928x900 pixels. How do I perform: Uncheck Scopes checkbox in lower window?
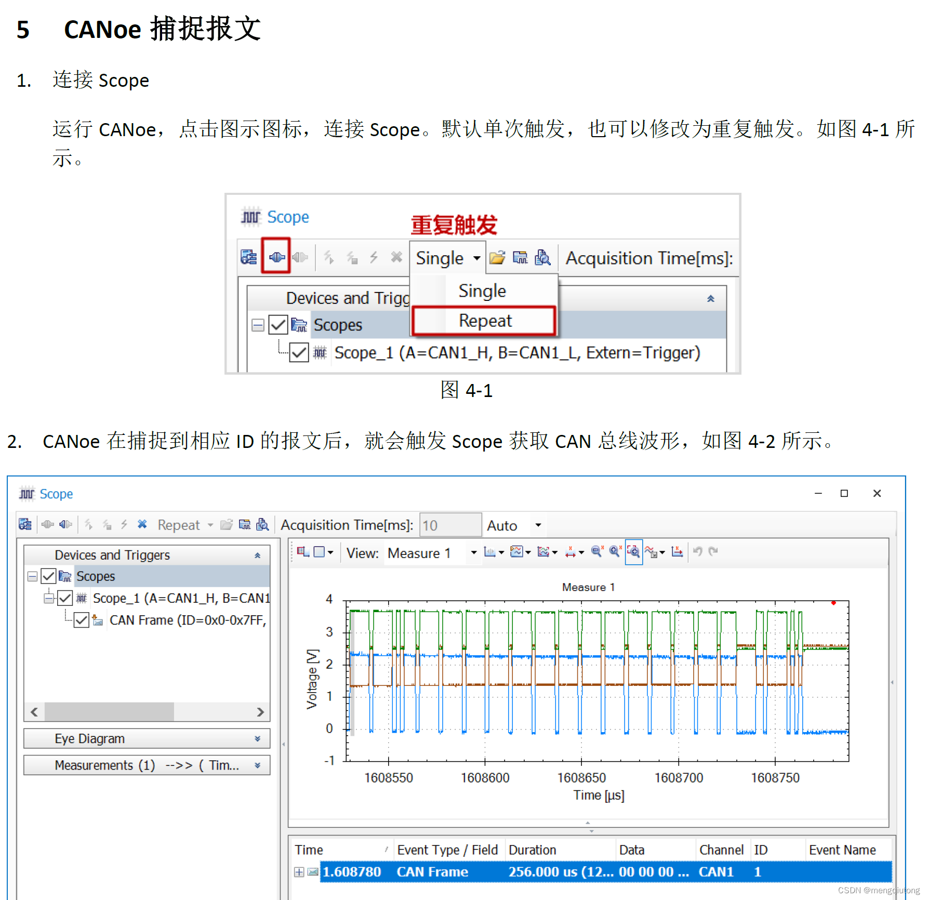click(48, 576)
